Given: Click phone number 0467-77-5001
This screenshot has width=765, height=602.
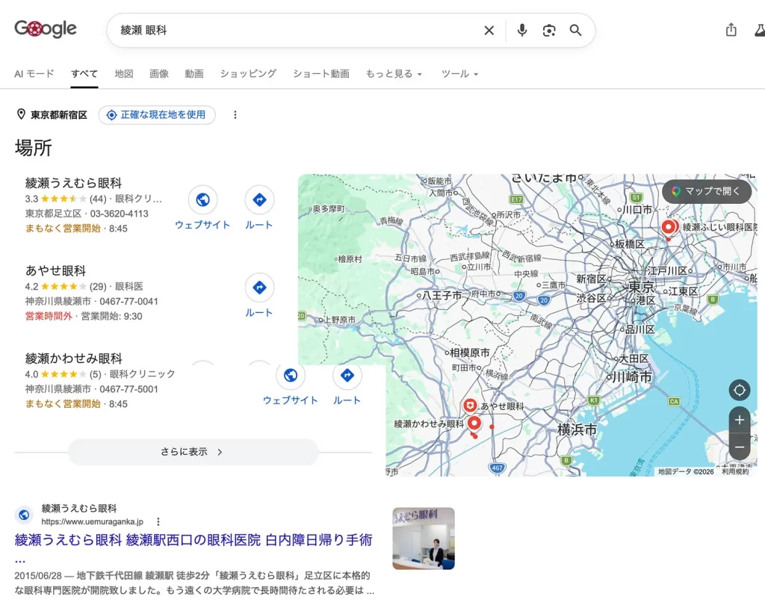Looking at the screenshot, I should pos(128,389).
